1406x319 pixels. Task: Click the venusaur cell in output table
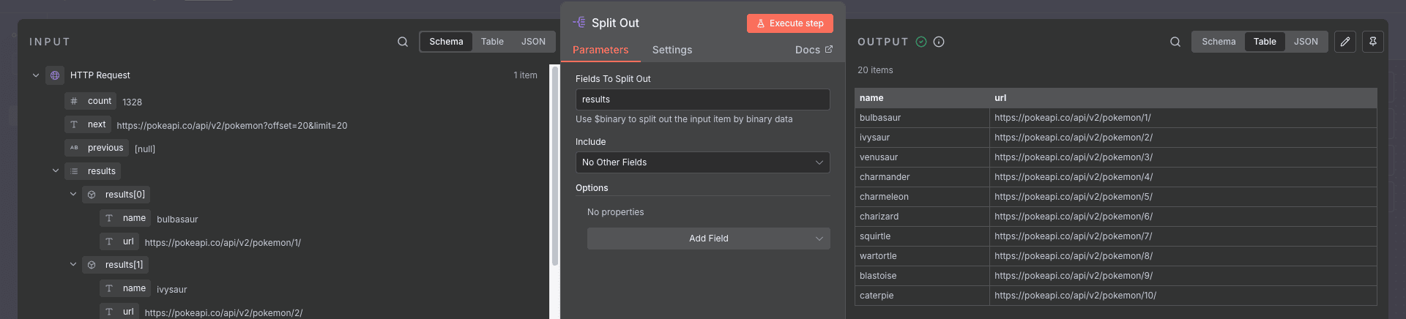pyautogui.click(x=922, y=157)
